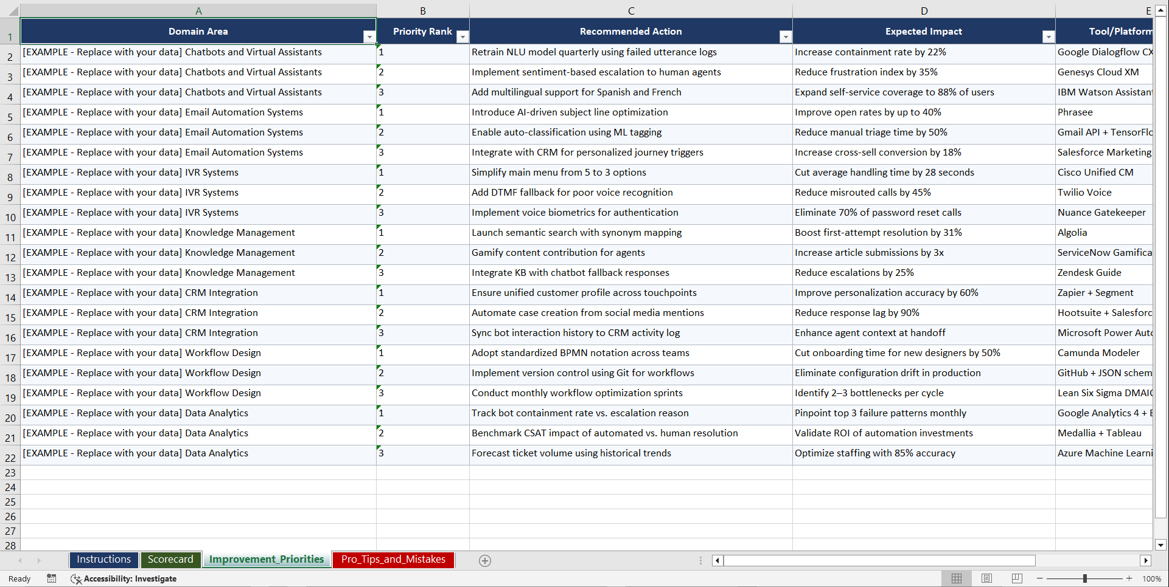Image resolution: width=1169 pixels, height=587 pixels.
Task: Switch to Page Layout view icon
Action: pyautogui.click(x=986, y=578)
